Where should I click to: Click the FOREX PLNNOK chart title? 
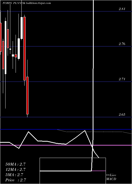point(14,3)
